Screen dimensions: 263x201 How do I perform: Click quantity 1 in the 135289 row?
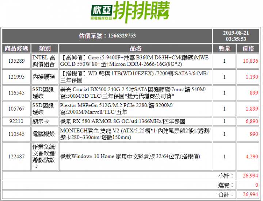pos(224,61)
